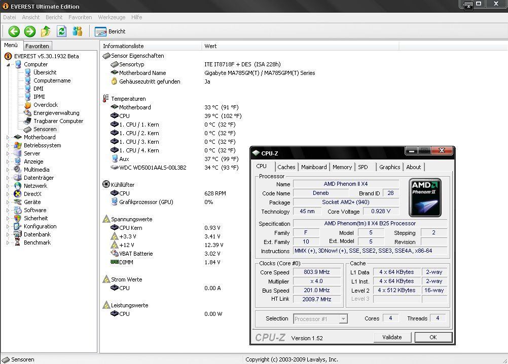Viewport: 508px width, 364px height.
Task: Open the Memory tab in CPU-Z
Action: tap(342, 167)
